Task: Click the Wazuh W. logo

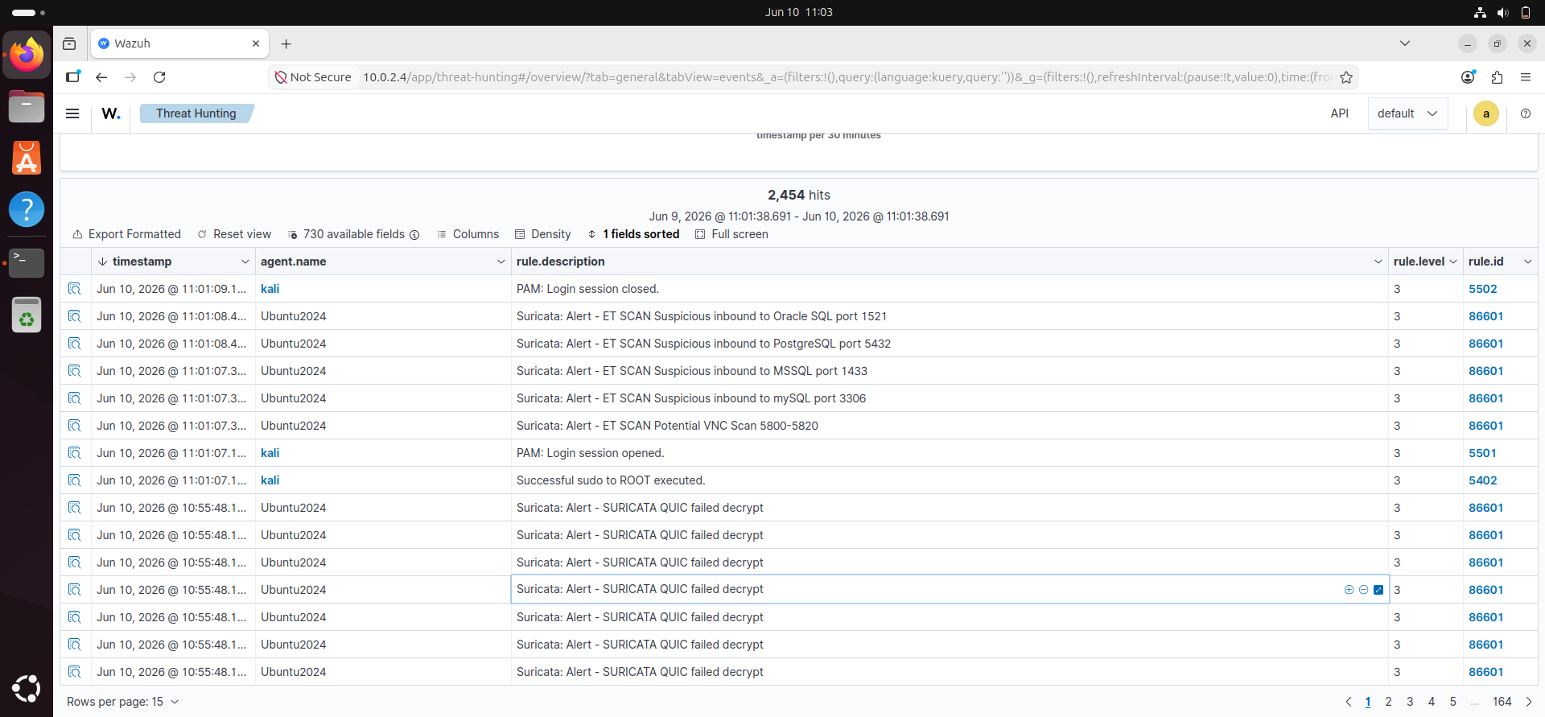Action: 111,113
